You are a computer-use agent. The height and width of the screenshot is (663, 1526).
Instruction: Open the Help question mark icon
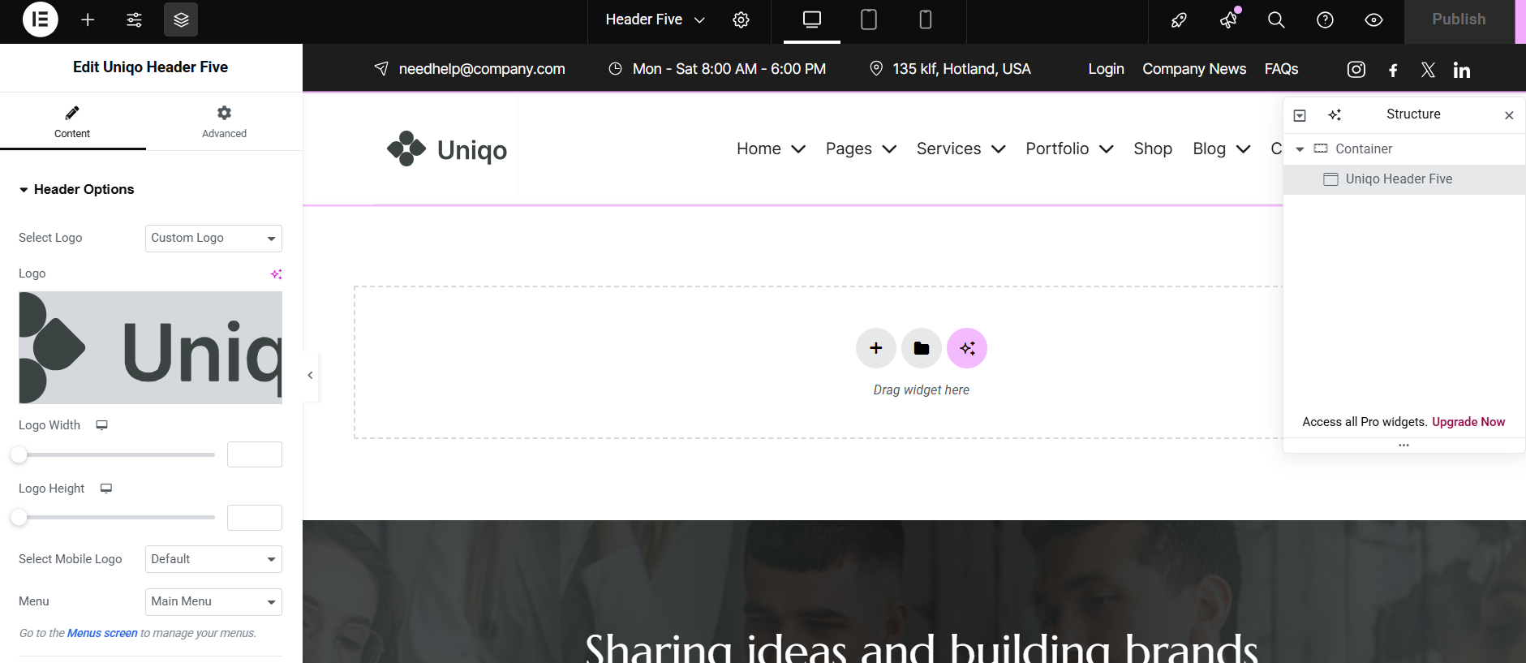click(x=1325, y=19)
